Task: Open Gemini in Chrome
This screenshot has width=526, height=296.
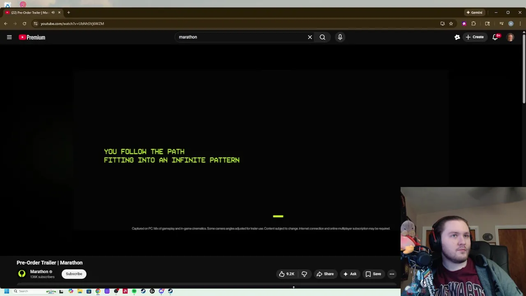Action: point(474,13)
